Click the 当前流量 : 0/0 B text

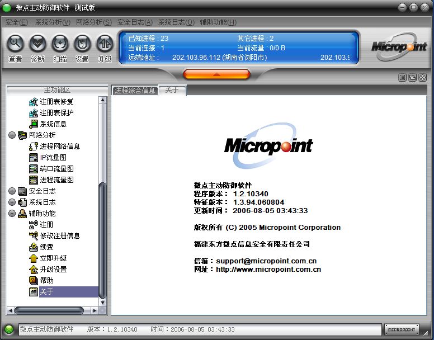click(x=261, y=48)
